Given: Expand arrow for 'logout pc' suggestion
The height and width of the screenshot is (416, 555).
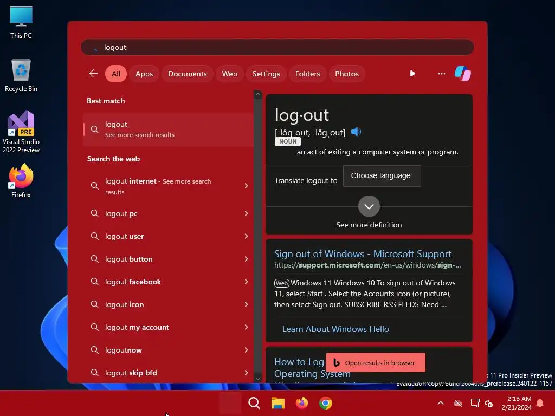Looking at the screenshot, I should coord(246,213).
